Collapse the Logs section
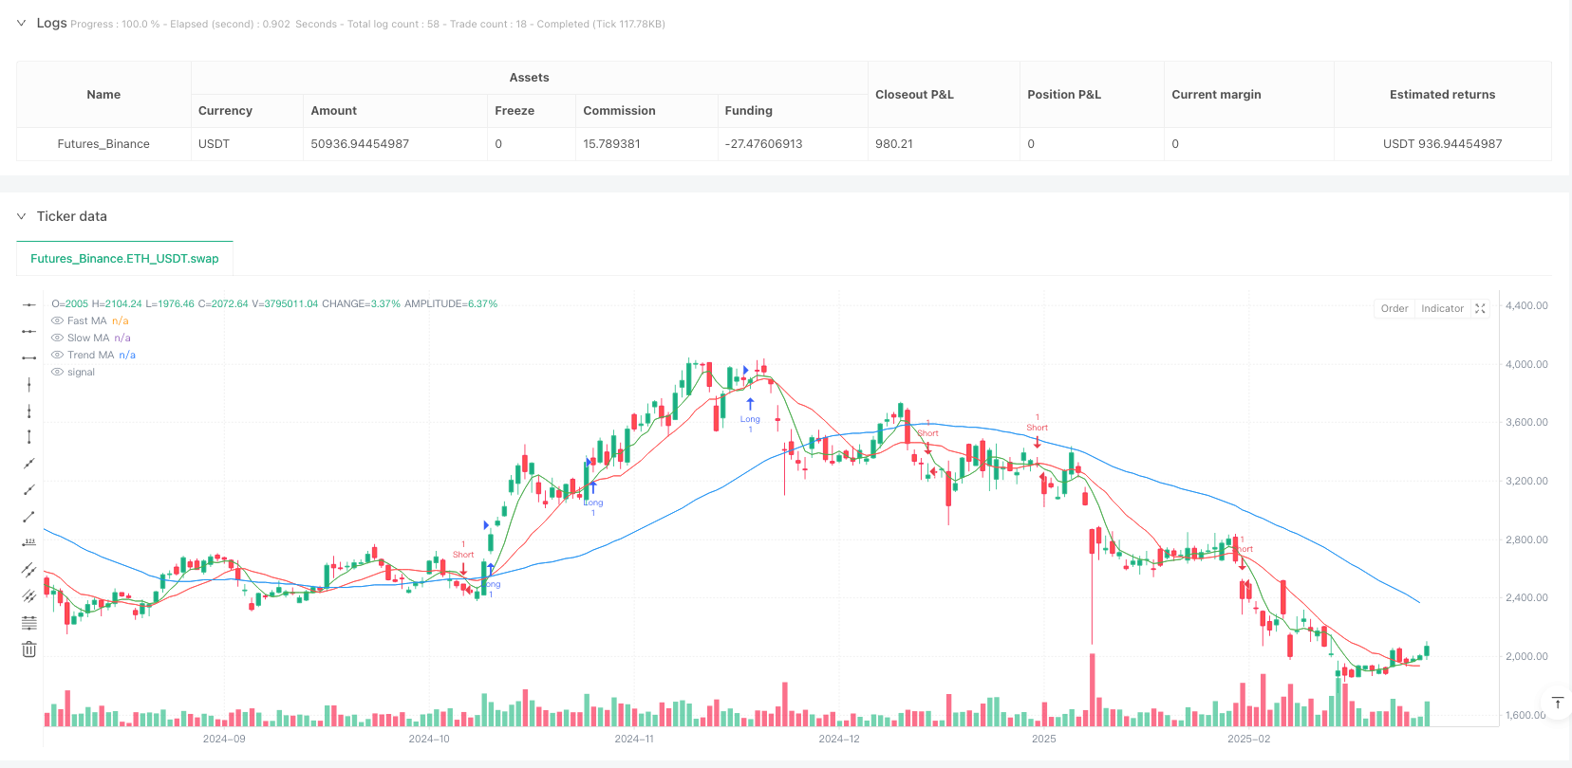 click(22, 23)
